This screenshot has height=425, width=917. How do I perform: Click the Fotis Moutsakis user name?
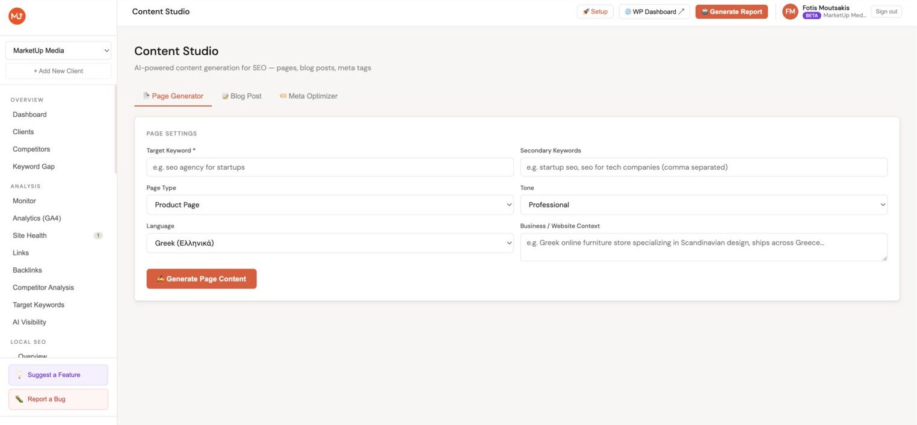click(x=826, y=8)
